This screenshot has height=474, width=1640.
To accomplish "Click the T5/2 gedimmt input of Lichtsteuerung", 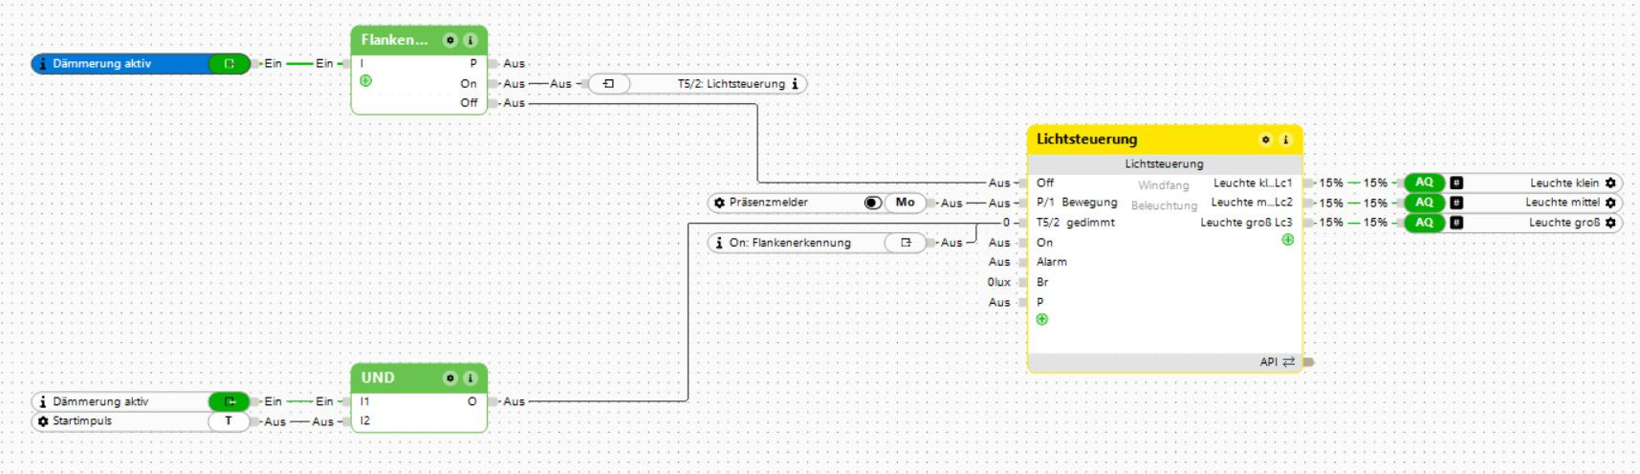I will (x=1076, y=223).
